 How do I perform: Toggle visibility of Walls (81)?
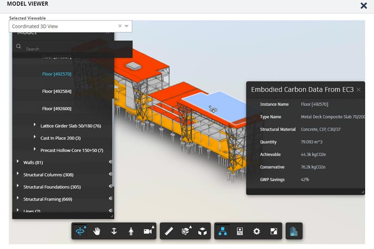coord(110,162)
